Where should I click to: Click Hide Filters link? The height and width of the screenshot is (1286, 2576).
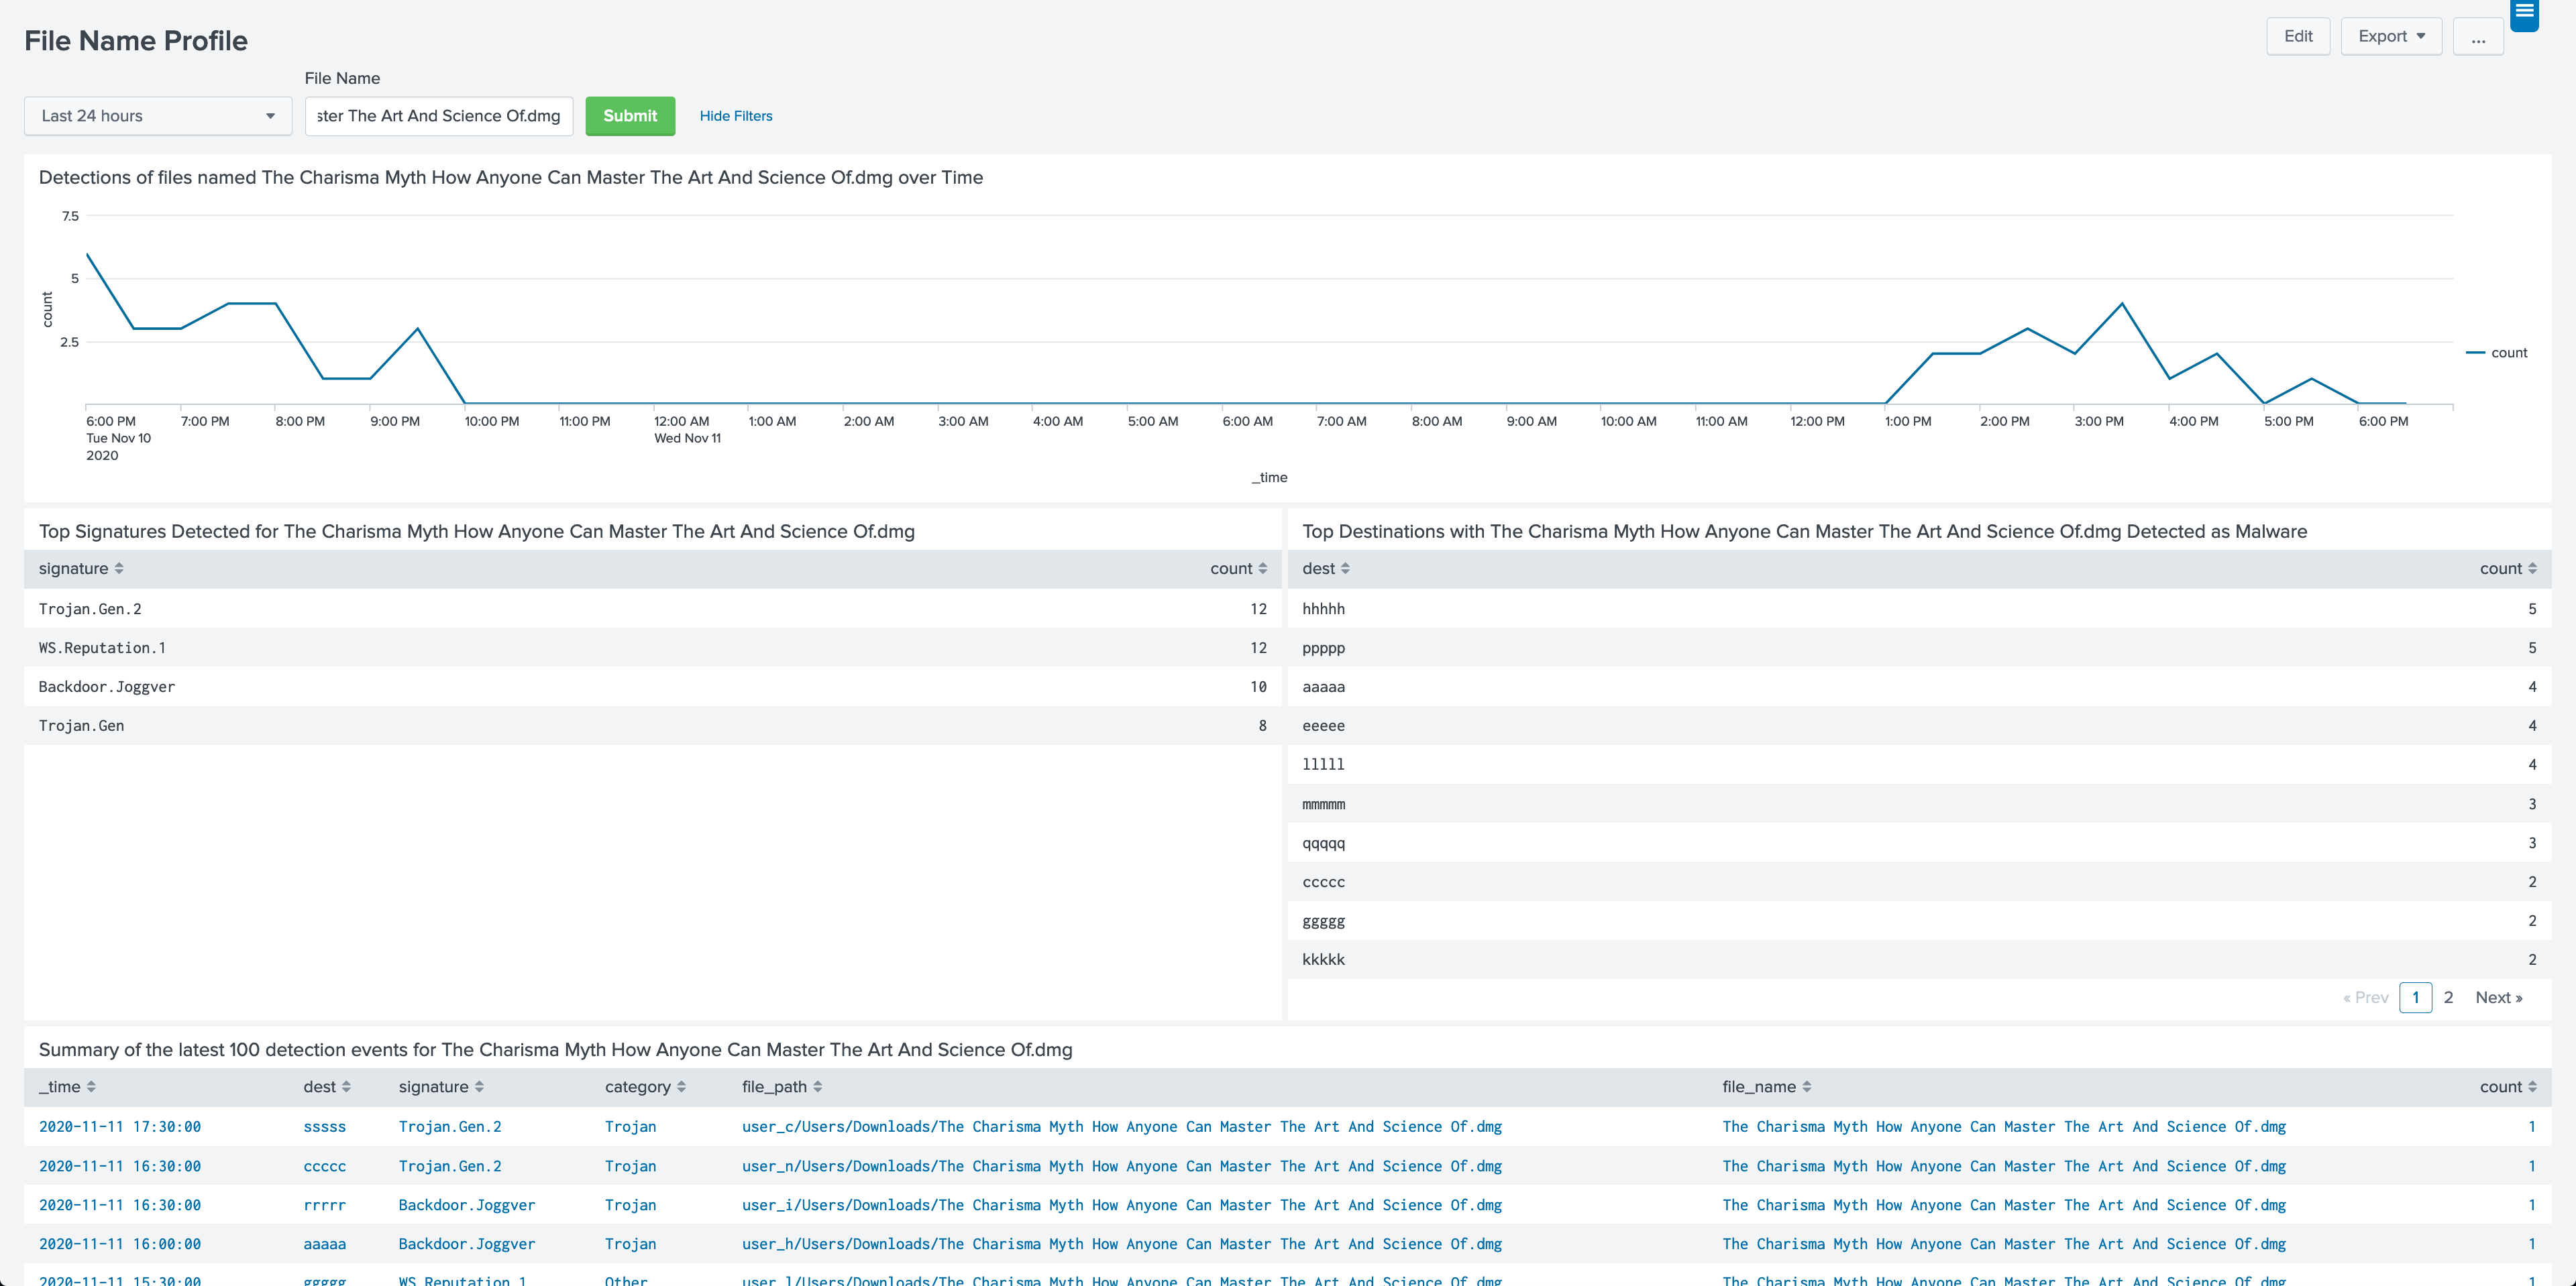pyautogui.click(x=735, y=116)
